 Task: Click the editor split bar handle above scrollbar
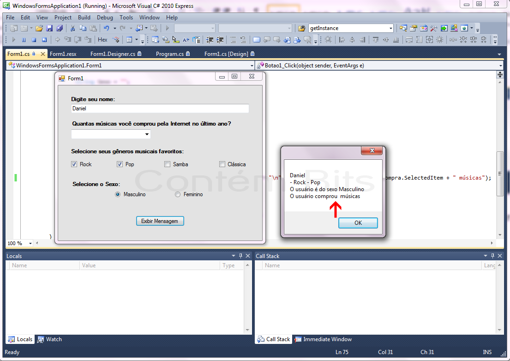[x=500, y=75]
